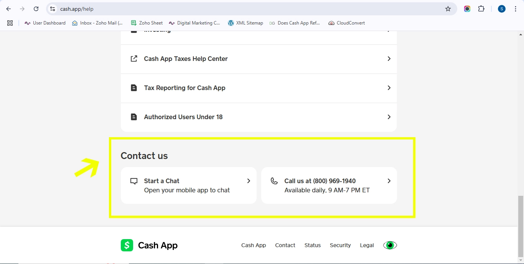The width and height of the screenshot is (524, 264).
Task: View site information icon in address bar
Action: point(53,9)
